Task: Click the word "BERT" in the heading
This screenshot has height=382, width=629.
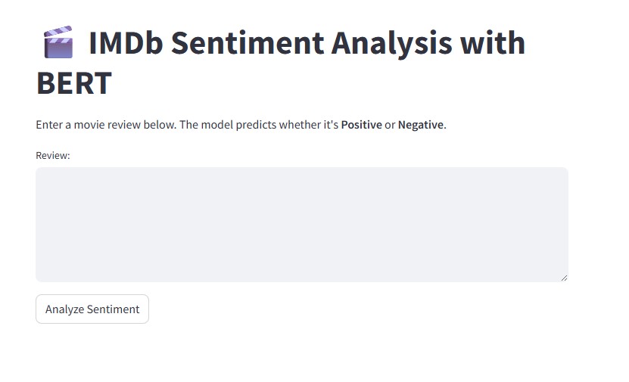Action: (x=74, y=83)
